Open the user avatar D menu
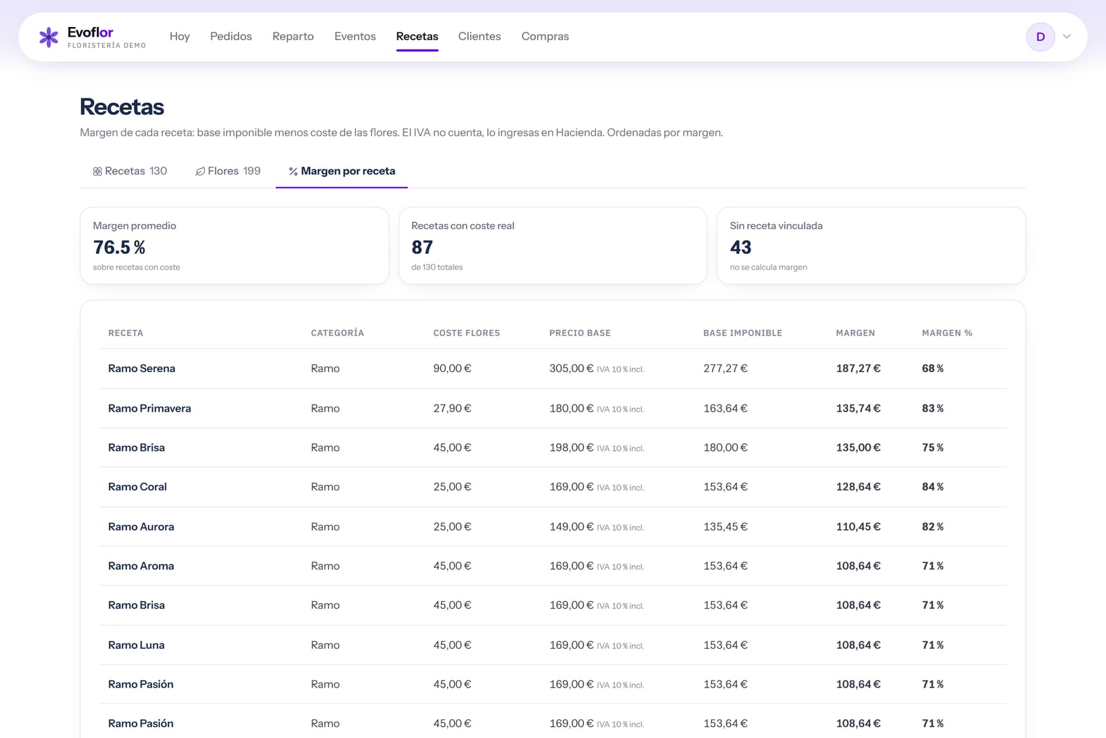Image resolution: width=1106 pixels, height=738 pixels. [x=1040, y=37]
